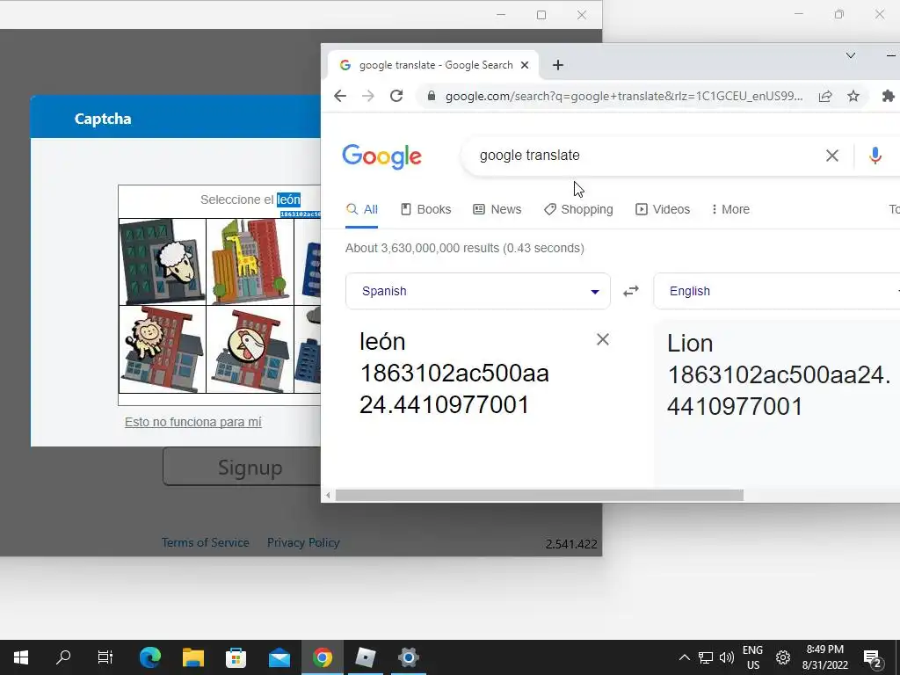Show hidden system tray icons
The width and height of the screenshot is (900, 675).
point(684,657)
